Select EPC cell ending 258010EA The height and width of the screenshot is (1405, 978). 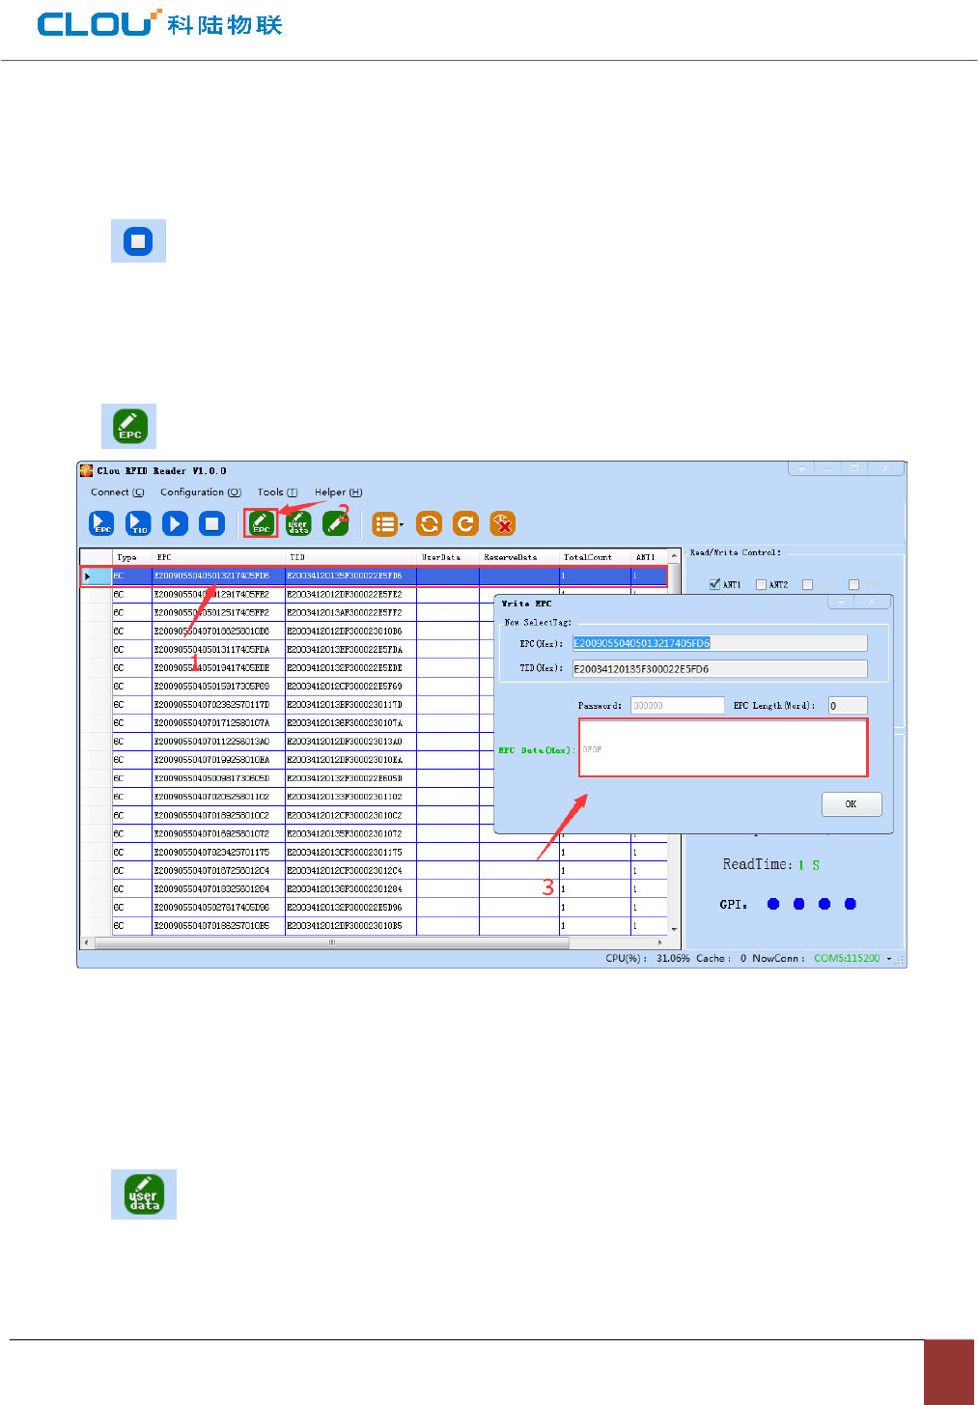tap(218, 760)
